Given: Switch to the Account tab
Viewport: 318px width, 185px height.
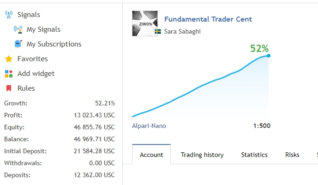Looking at the screenshot, I should 151,155.
